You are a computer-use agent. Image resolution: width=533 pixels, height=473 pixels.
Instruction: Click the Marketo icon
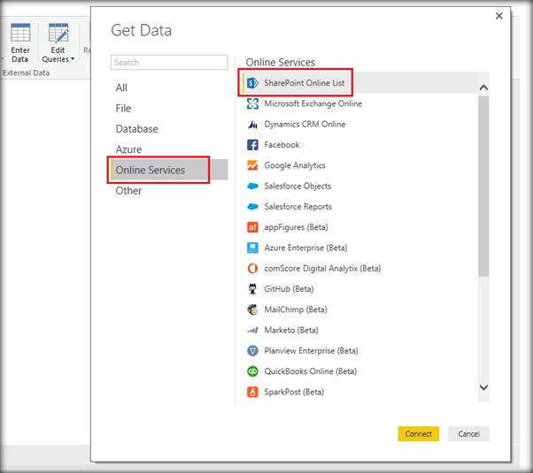pos(252,330)
